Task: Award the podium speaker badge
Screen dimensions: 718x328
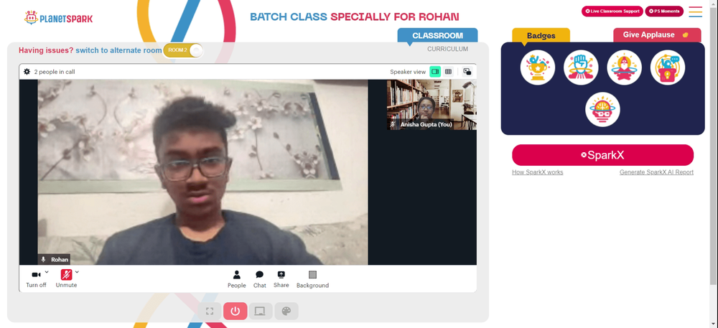Action: click(668, 67)
